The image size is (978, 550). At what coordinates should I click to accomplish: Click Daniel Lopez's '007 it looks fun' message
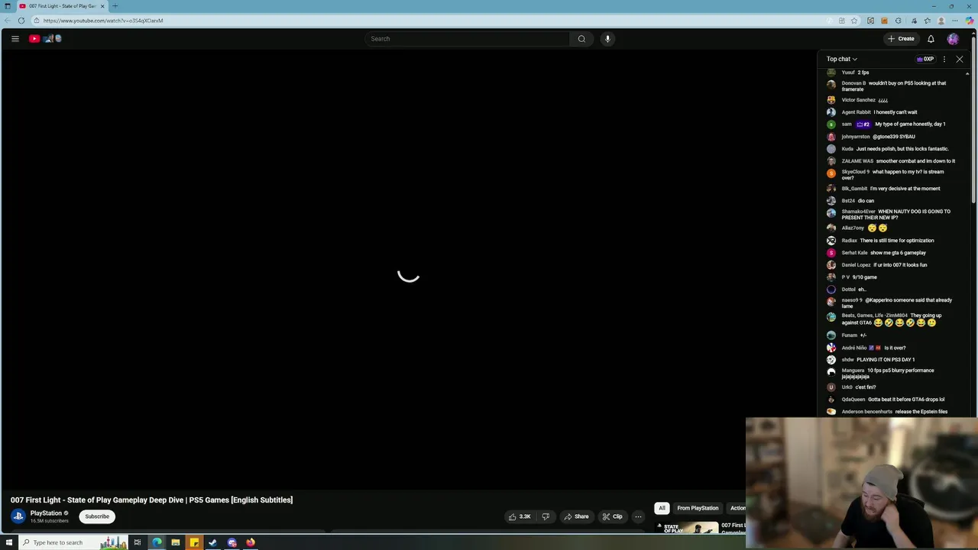(900, 265)
